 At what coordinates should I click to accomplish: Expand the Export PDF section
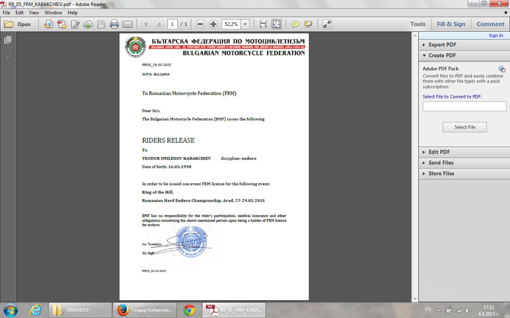point(464,45)
